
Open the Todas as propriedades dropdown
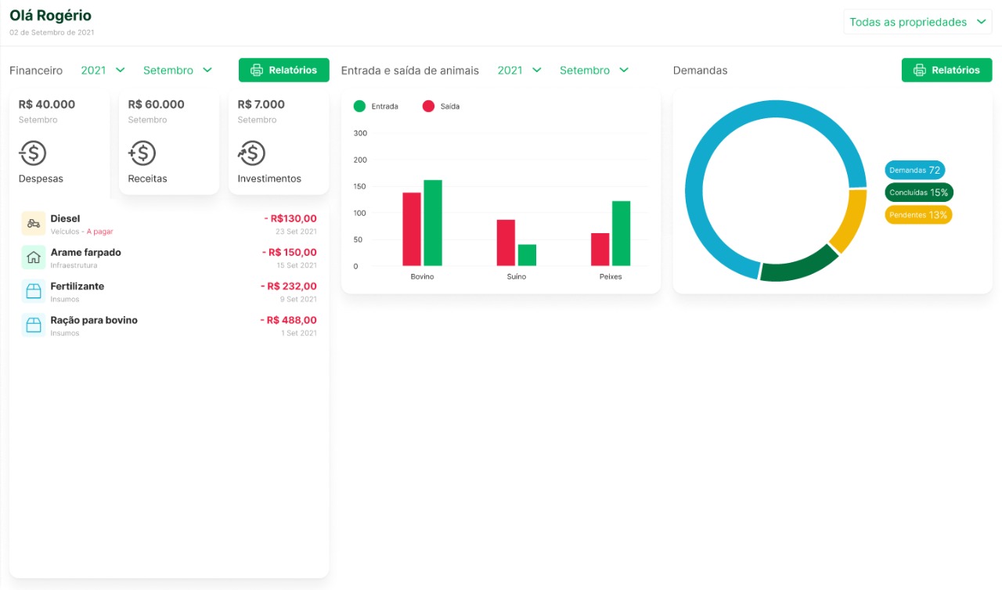coord(917,22)
